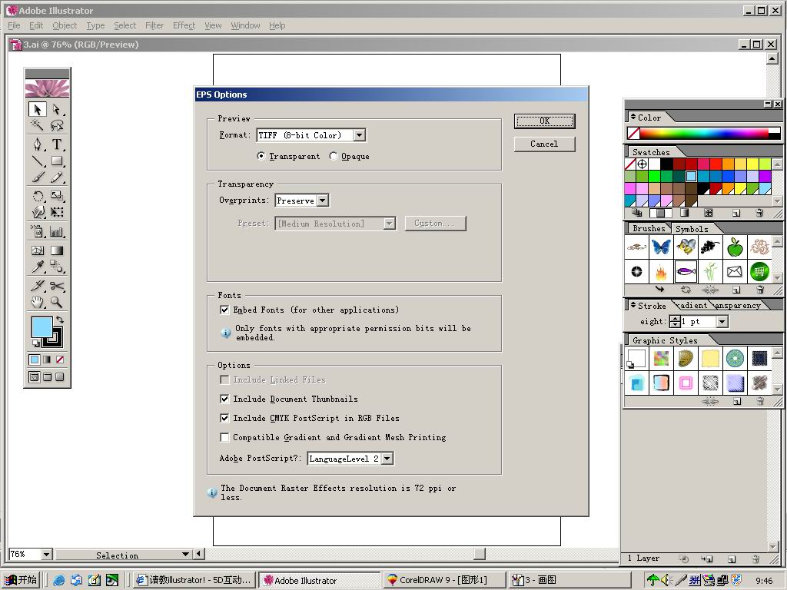Select the Type tool
The image size is (787, 590).
pos(57,144)
